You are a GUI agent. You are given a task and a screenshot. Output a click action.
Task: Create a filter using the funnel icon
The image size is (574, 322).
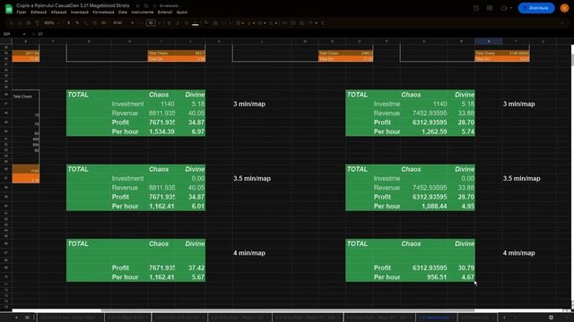coord(311,23)
